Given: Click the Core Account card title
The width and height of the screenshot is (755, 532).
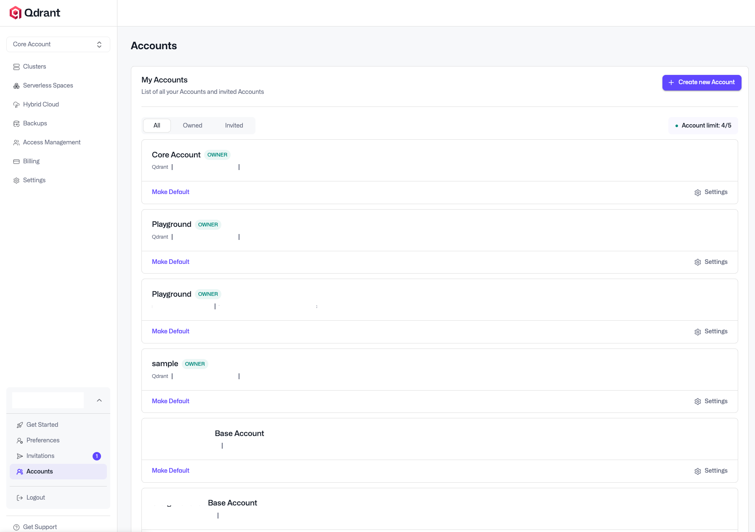Looking at the screenshot, I should pos(176,155).
